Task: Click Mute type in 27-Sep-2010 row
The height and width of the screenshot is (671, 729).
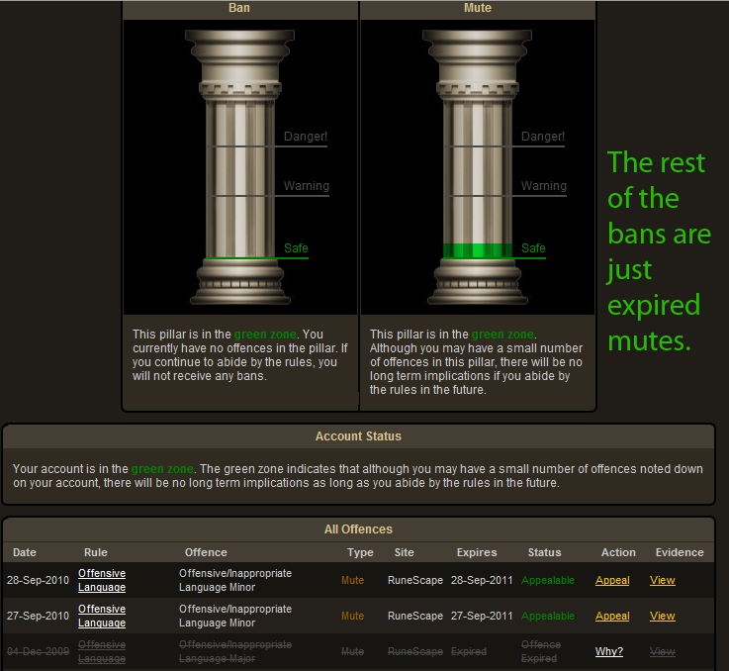Action: point(352,616)
